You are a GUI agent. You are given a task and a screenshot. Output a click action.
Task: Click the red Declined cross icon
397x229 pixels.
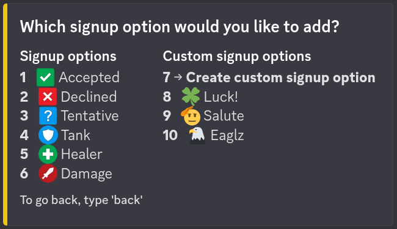[48, 97]
